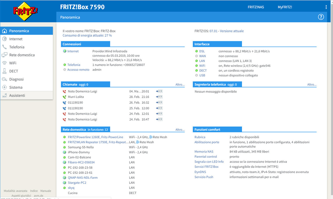Image resolution: width=333 pixels, height=199 pixels.
Task: Open the Rubrica link
Action: click(200, 137)
